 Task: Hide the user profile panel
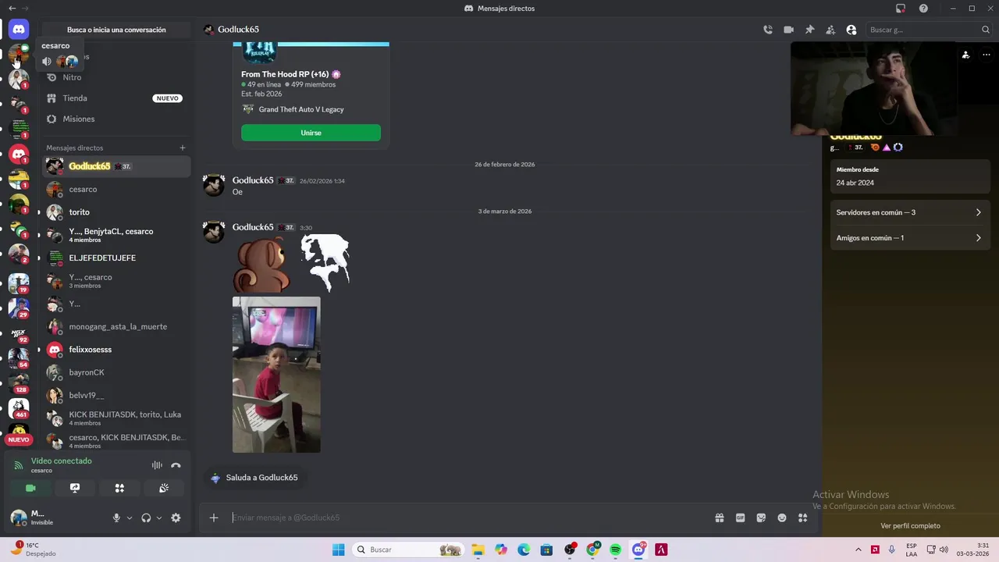coord(851,30)
